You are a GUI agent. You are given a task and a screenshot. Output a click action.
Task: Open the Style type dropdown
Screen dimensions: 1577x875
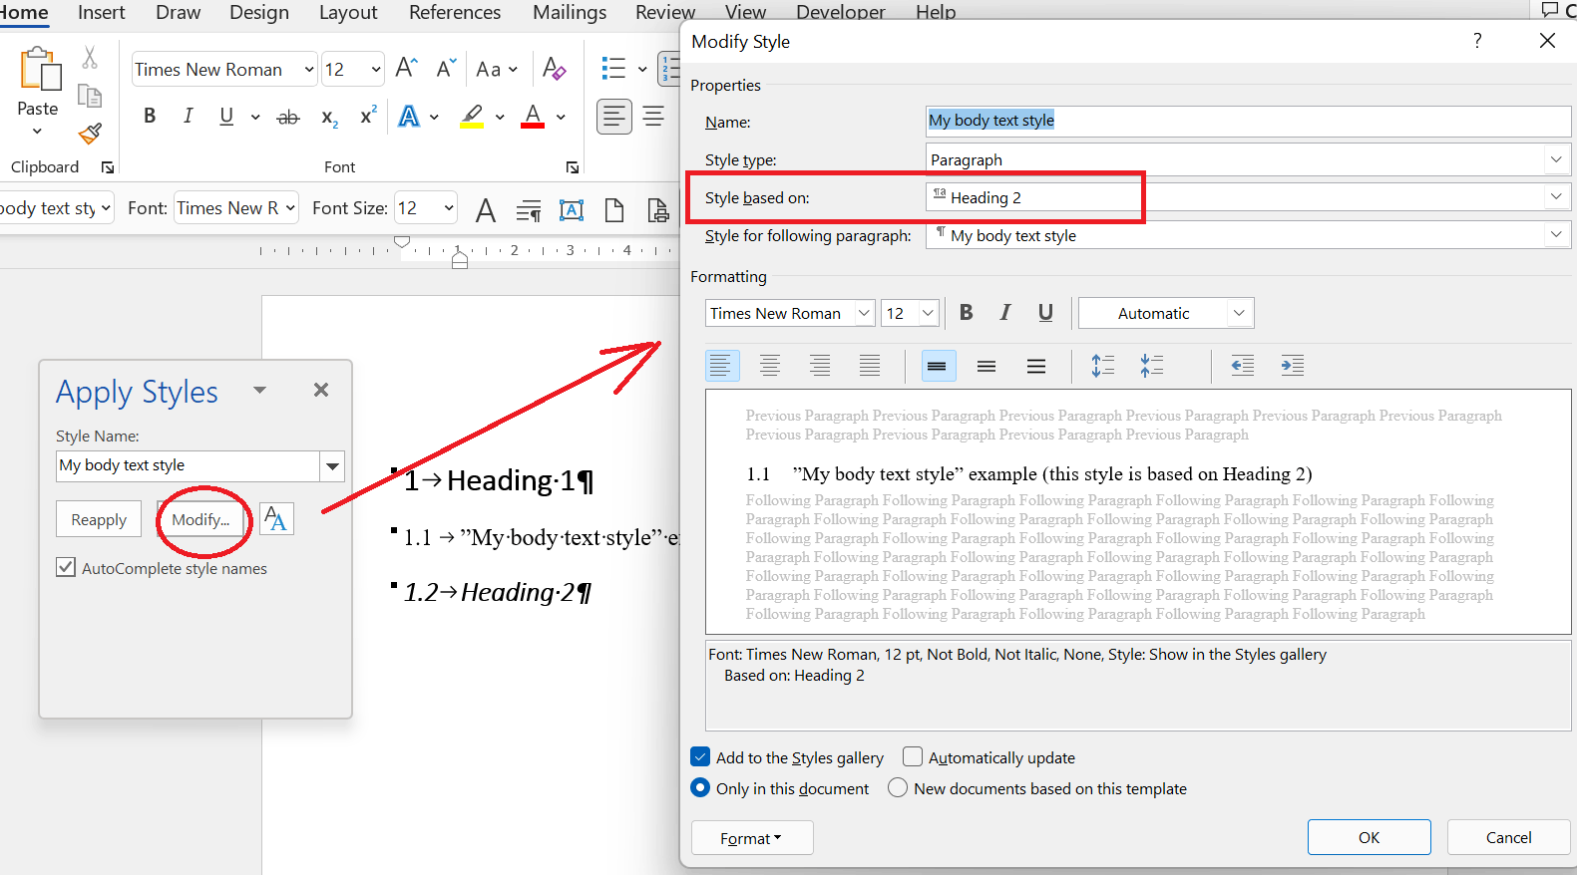click(1556, 159)
